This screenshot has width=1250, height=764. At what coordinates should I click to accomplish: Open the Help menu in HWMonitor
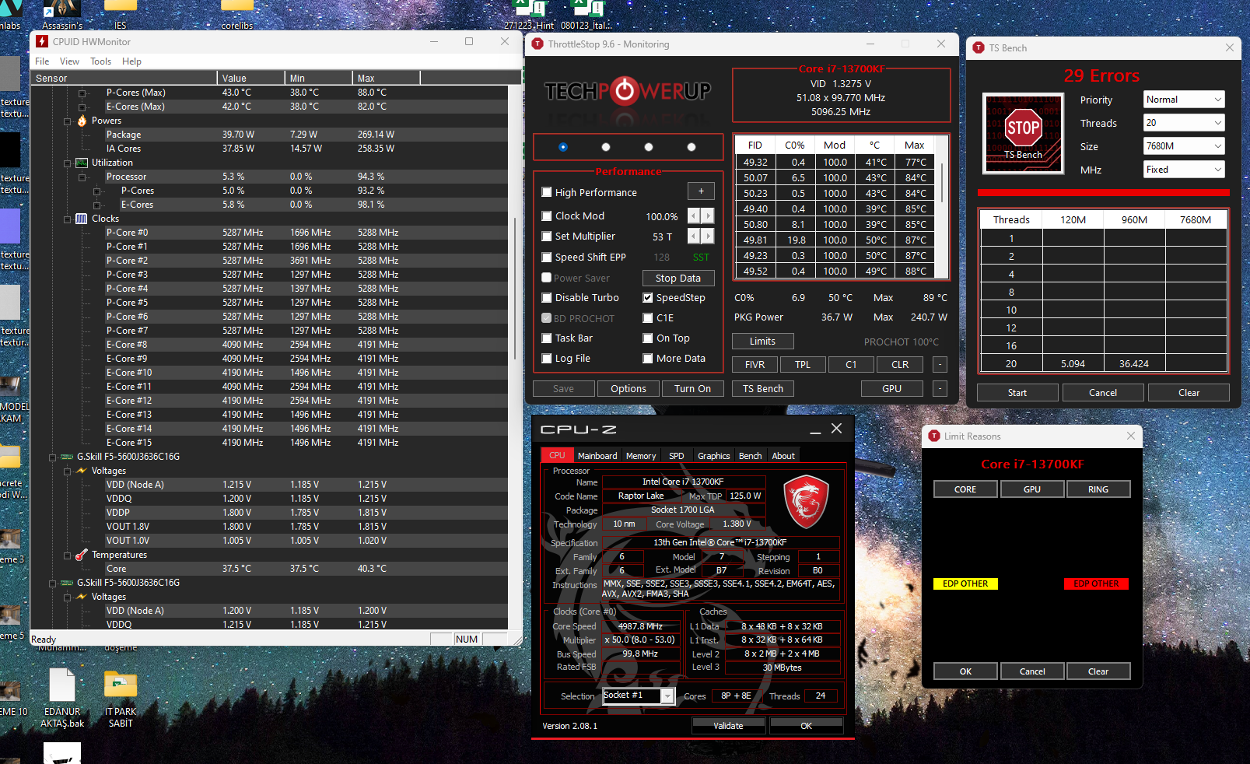pos(131,61)
